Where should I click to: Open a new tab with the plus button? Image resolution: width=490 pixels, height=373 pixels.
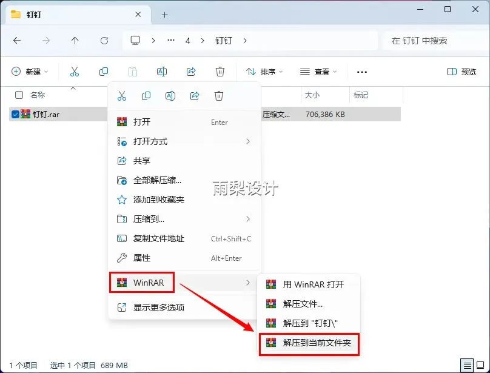click(165, 15)
